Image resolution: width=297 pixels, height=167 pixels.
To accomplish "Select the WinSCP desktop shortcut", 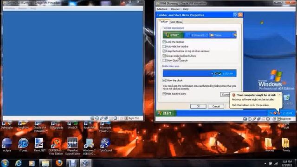I will pos(72,126).
